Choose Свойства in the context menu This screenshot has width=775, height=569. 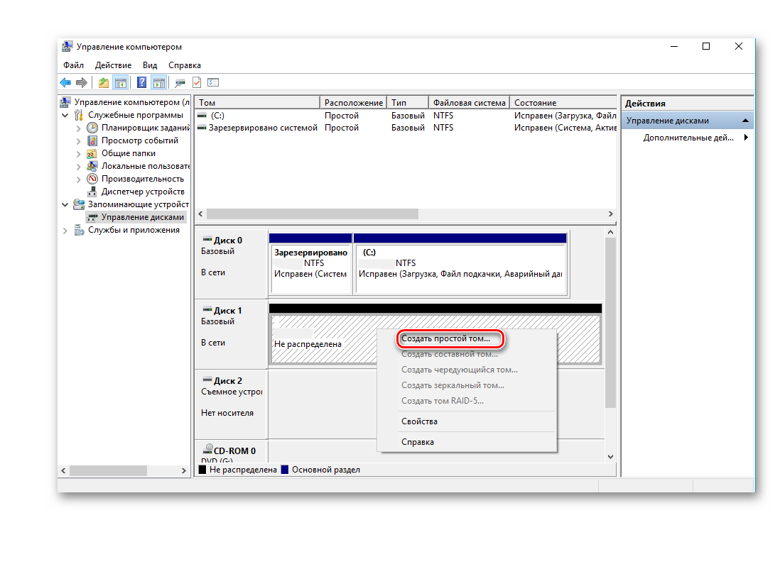click(419, 421)
